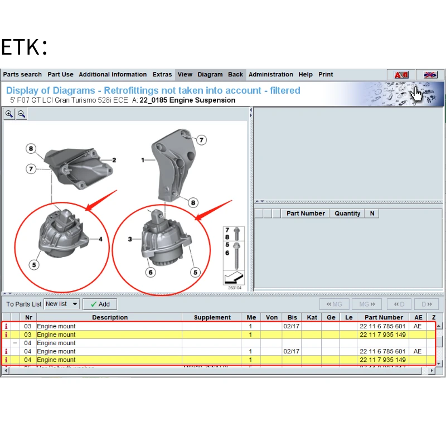Click the direction arrow icon in diagram legend
This screenshot has height=446, width=446.
234,277
